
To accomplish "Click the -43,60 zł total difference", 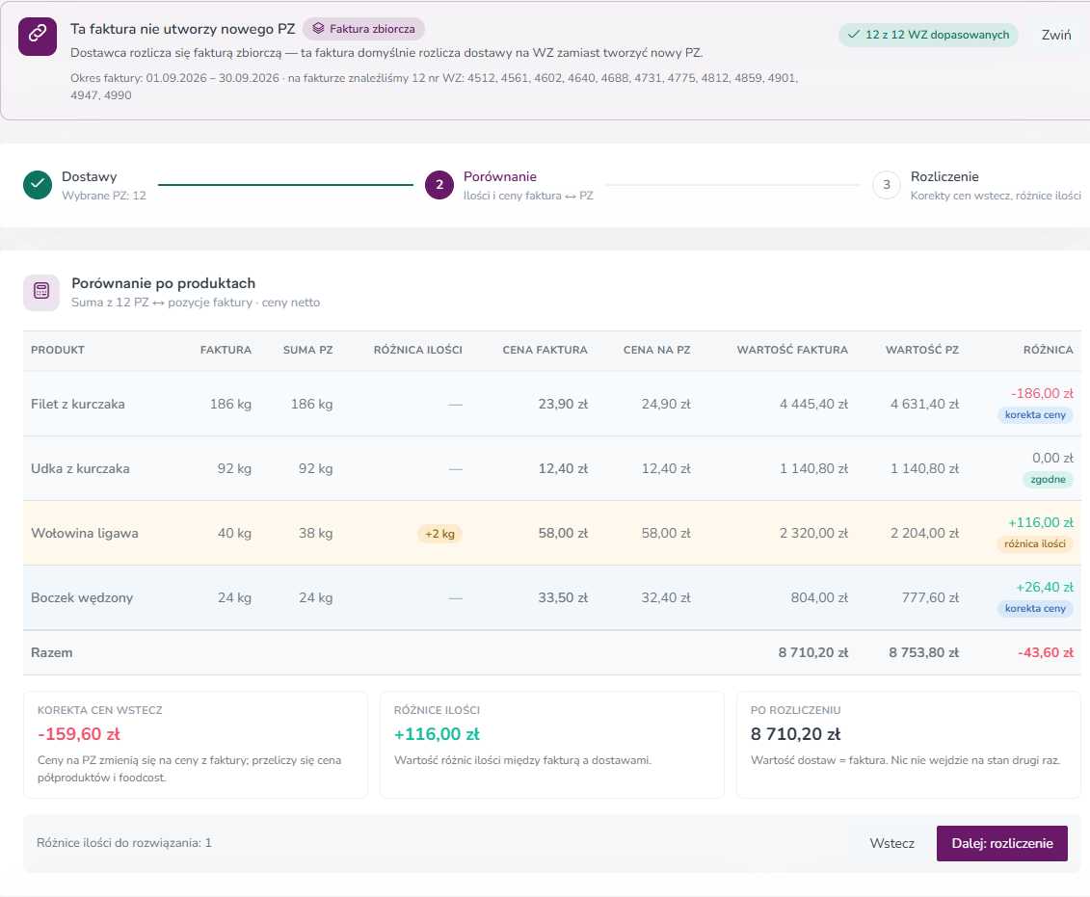I will (1046, 653).
